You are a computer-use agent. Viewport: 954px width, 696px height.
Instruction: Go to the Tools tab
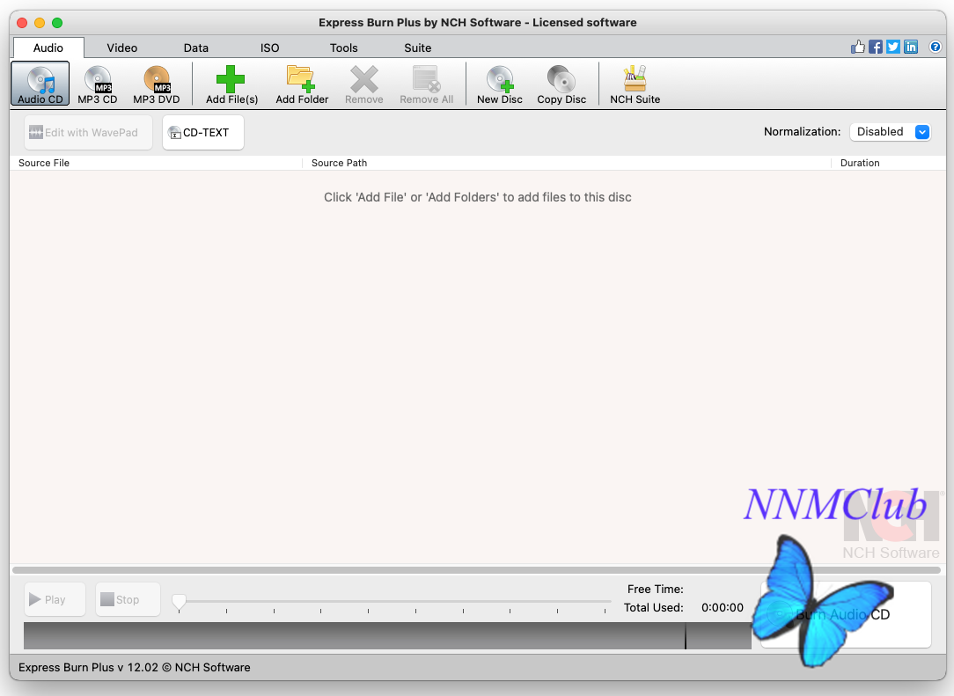(344, 48)
